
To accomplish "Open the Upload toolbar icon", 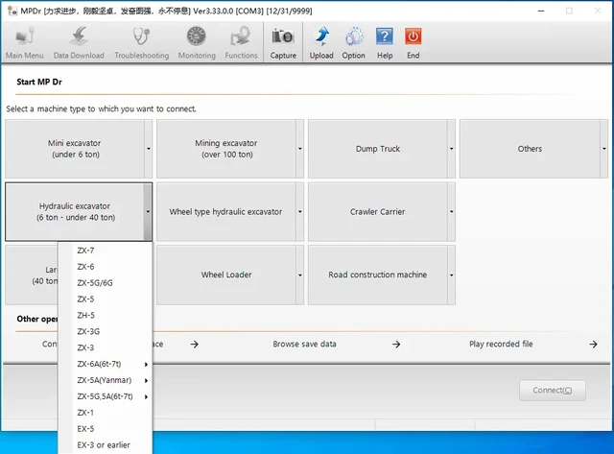I will pyautogui.click(x=321, y=36).
